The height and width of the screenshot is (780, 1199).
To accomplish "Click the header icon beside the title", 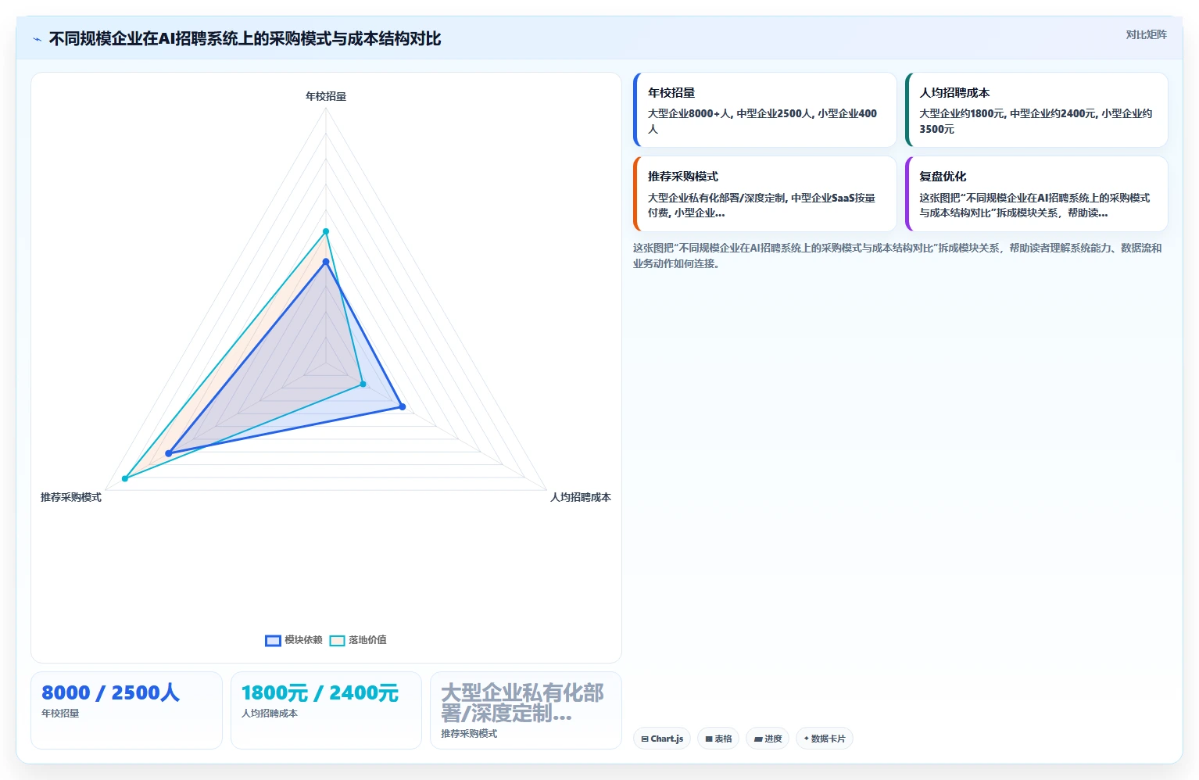I will pyautogui.click(x=37, y=39).
